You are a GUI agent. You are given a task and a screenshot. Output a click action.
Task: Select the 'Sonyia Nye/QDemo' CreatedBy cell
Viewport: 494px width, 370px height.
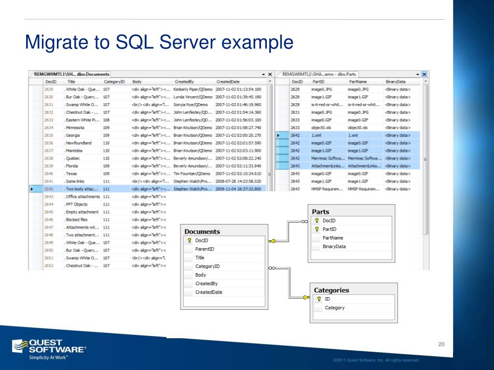193,105
